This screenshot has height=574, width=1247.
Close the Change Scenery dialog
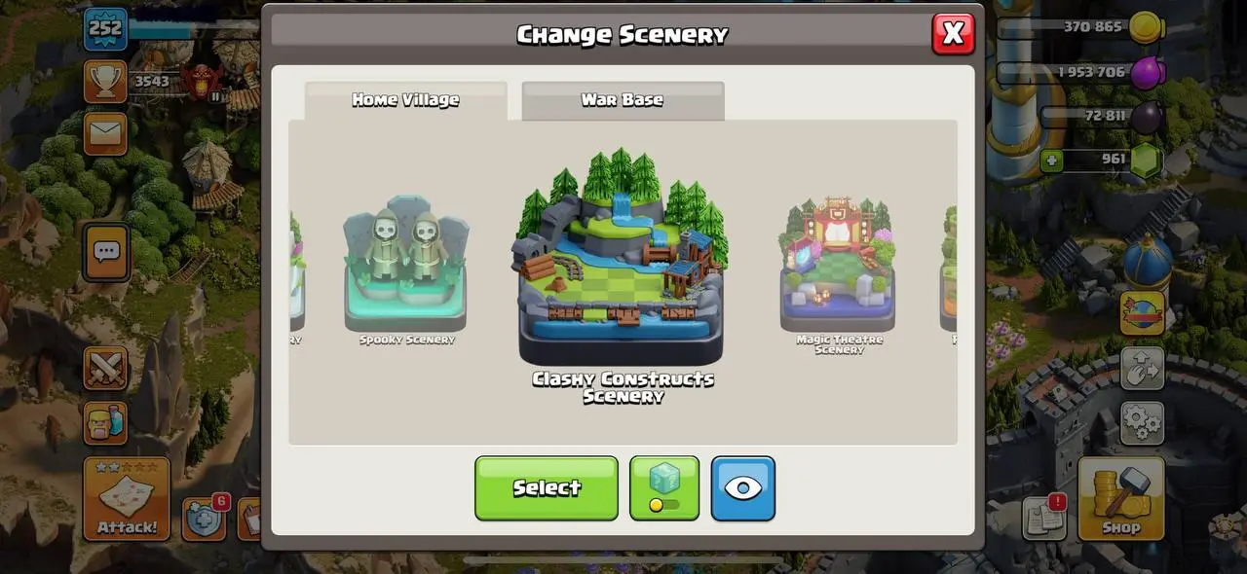[953, 34]
